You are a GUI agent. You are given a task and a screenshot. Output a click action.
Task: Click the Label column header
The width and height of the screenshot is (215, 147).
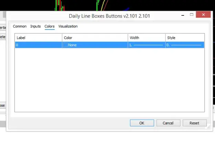pos(39,38)
